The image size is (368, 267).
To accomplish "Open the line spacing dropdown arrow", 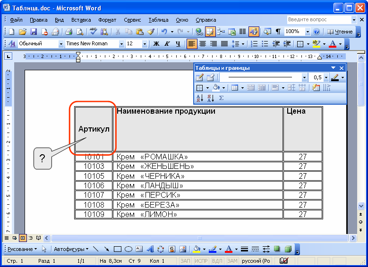I will click(x=243, y=43).
